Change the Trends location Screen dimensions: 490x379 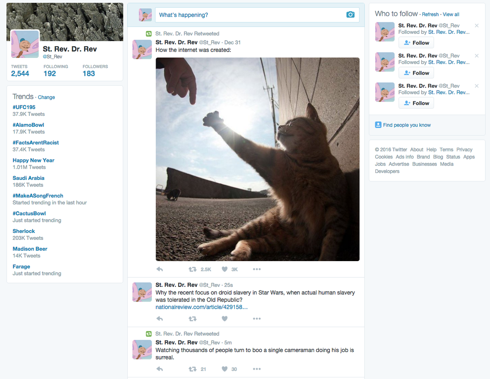pyautogui.click(x=47, y=98)
